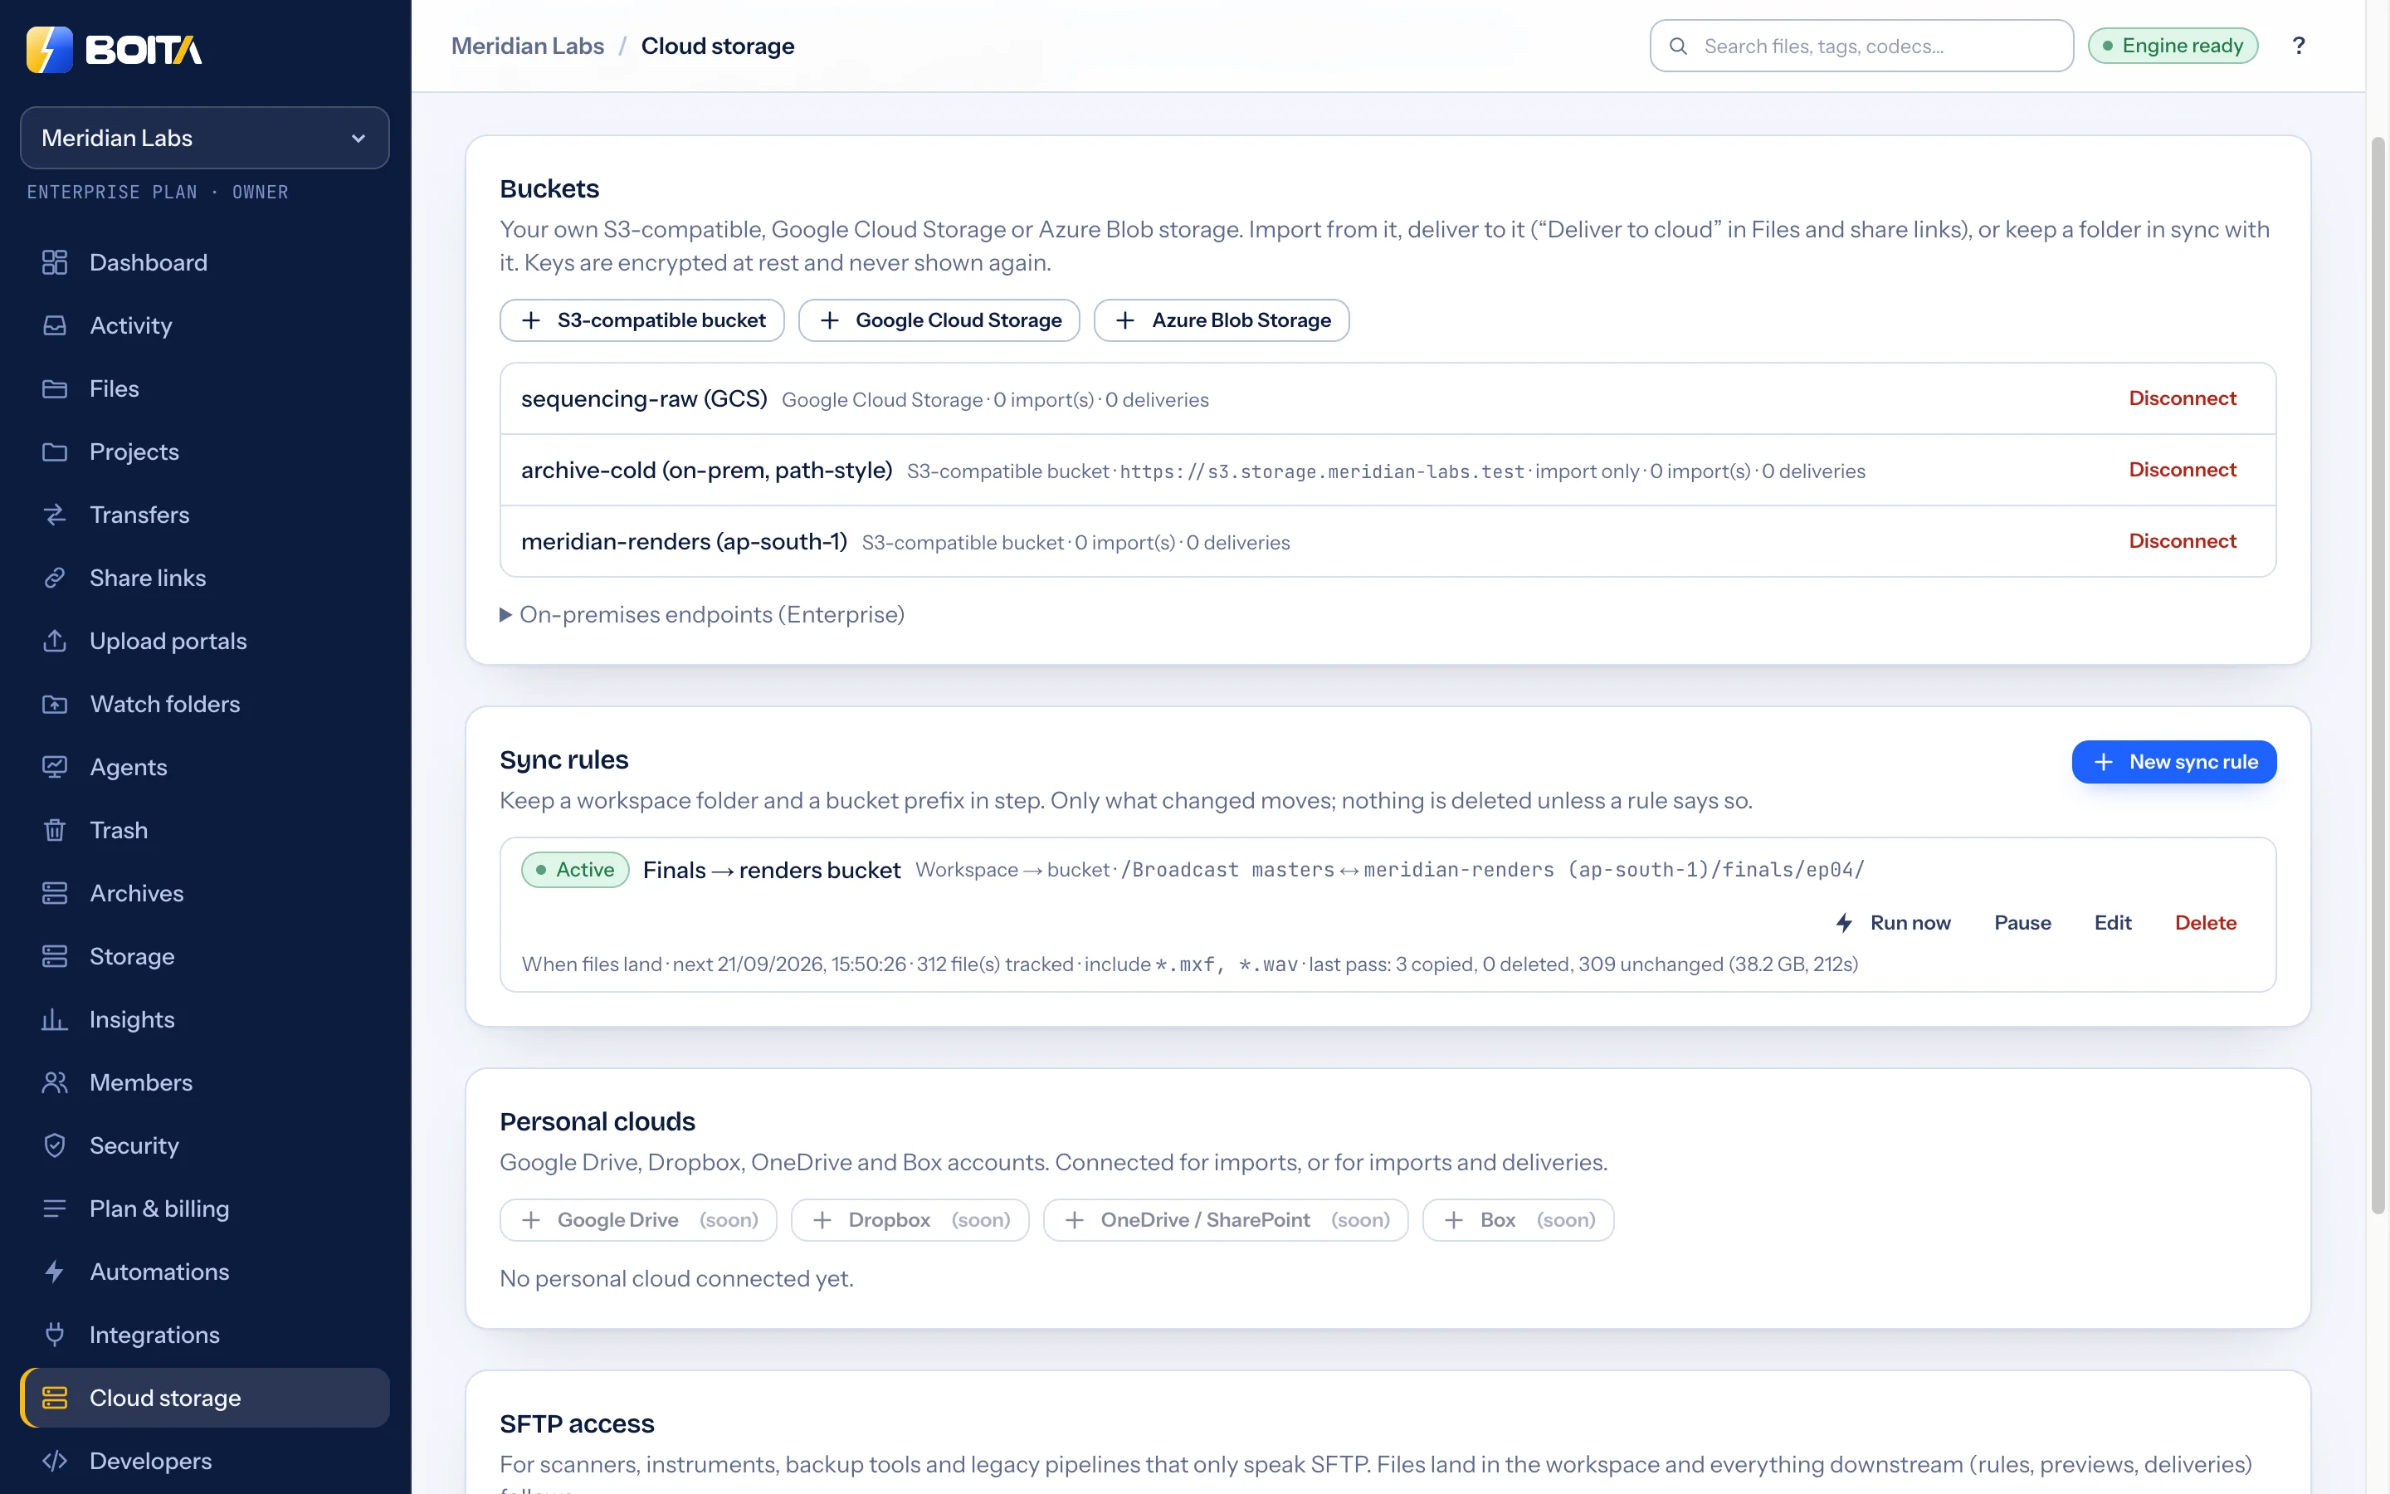Screen dimensions: 2390x1494
Task: Select Watch folders in the sidebar
Action: coord(204,705)
